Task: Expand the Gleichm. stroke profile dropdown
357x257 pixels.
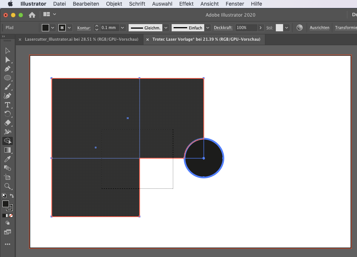Action: point(166,28)
